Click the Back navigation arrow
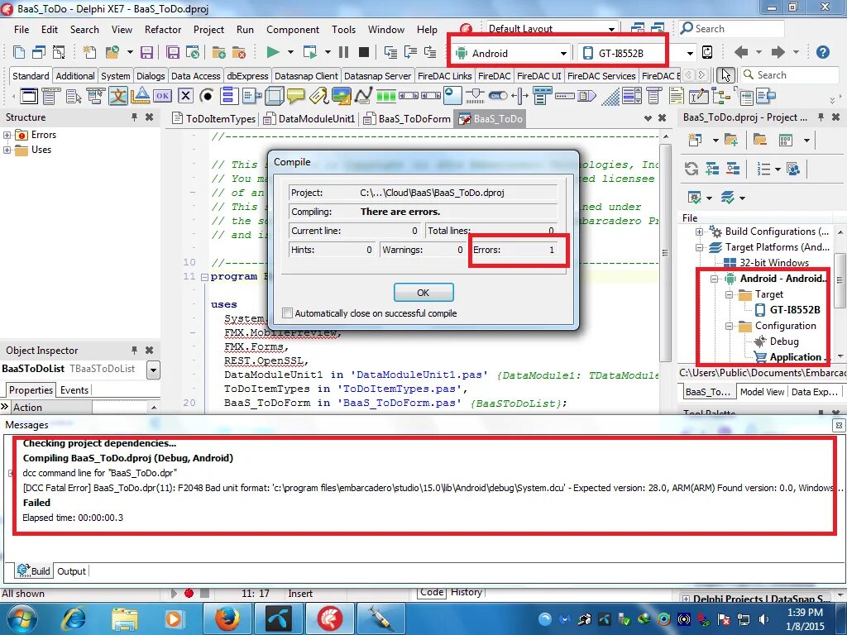This screenshot has width=847, height=635. coord(741,52)
